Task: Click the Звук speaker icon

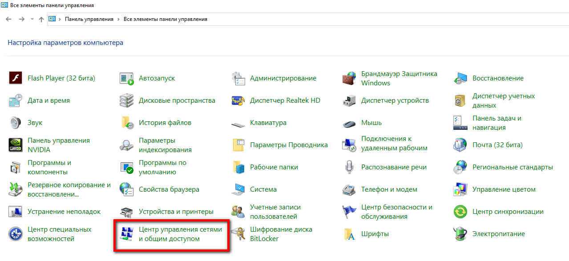Action: tap(16, 123)
